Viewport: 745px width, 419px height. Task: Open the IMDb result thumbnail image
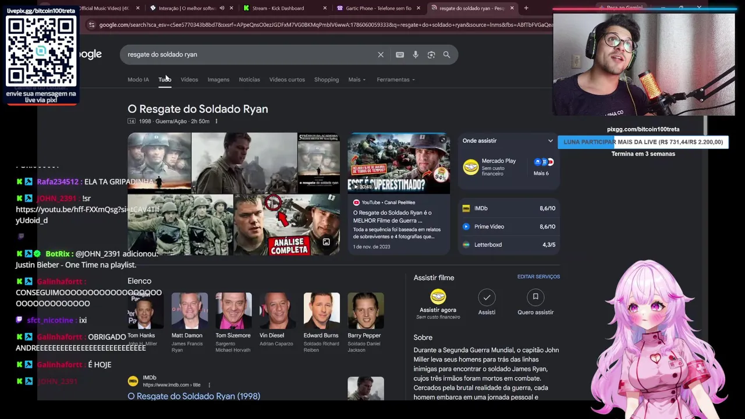click(x=366, y=389)
